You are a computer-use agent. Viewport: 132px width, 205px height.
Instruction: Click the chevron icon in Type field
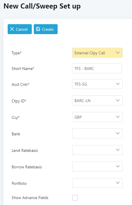pyautogui.click(x=118, y=53)
